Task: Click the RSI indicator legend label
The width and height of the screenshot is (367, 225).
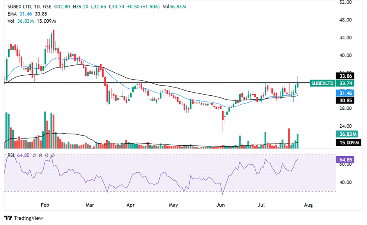Action: [x=12, y=155]
